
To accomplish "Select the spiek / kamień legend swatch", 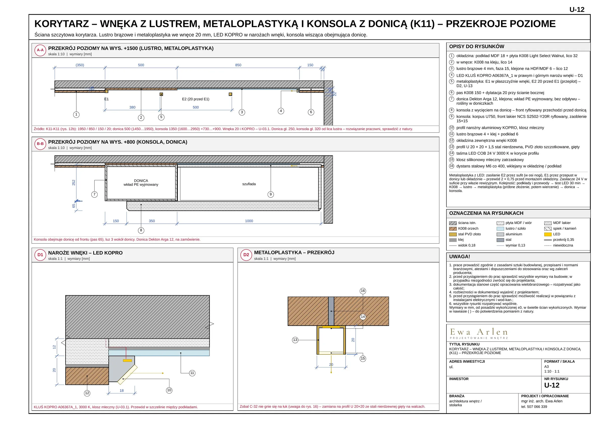I will pos(548,229).
